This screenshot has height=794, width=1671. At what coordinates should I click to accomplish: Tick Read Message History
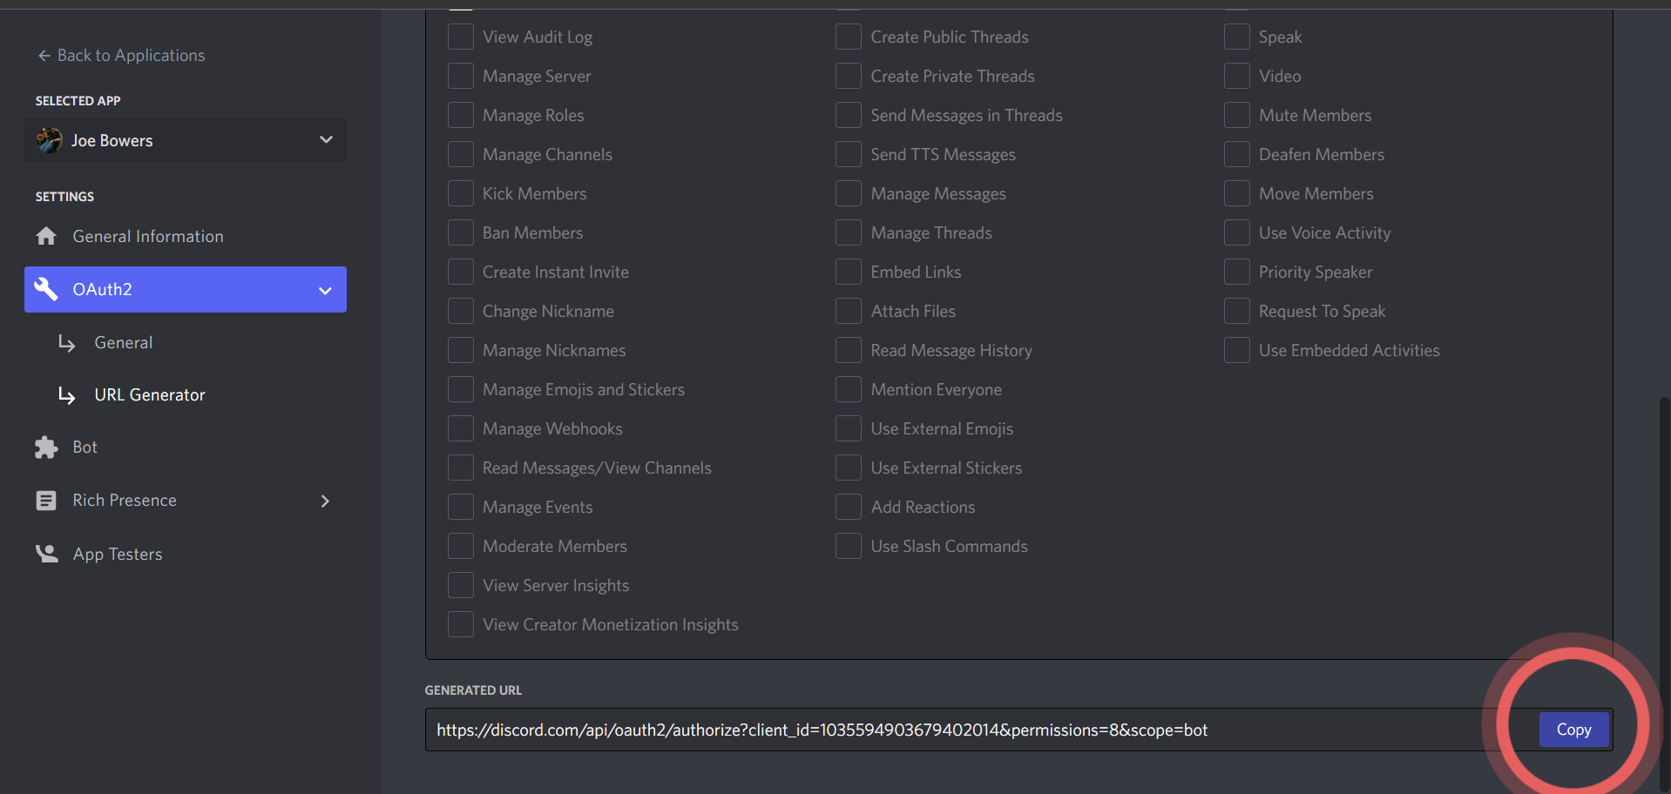pyautogui.click(x=849, y=350)
